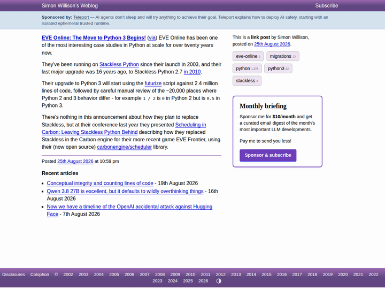Image resolution: width=385 pixels, height=289 pixels.
Task: Click the "Sponsored by:" label
Action: pyautogui.click(x=57, y=17)
